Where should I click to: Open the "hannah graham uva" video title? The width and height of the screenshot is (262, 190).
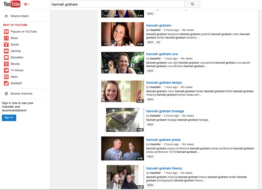(162, 54)
